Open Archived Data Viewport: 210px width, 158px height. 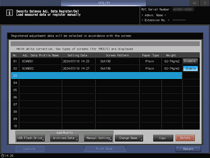[64, 138]
